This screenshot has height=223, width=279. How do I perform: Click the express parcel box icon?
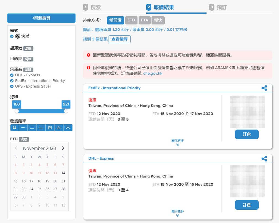coord(18,36)
